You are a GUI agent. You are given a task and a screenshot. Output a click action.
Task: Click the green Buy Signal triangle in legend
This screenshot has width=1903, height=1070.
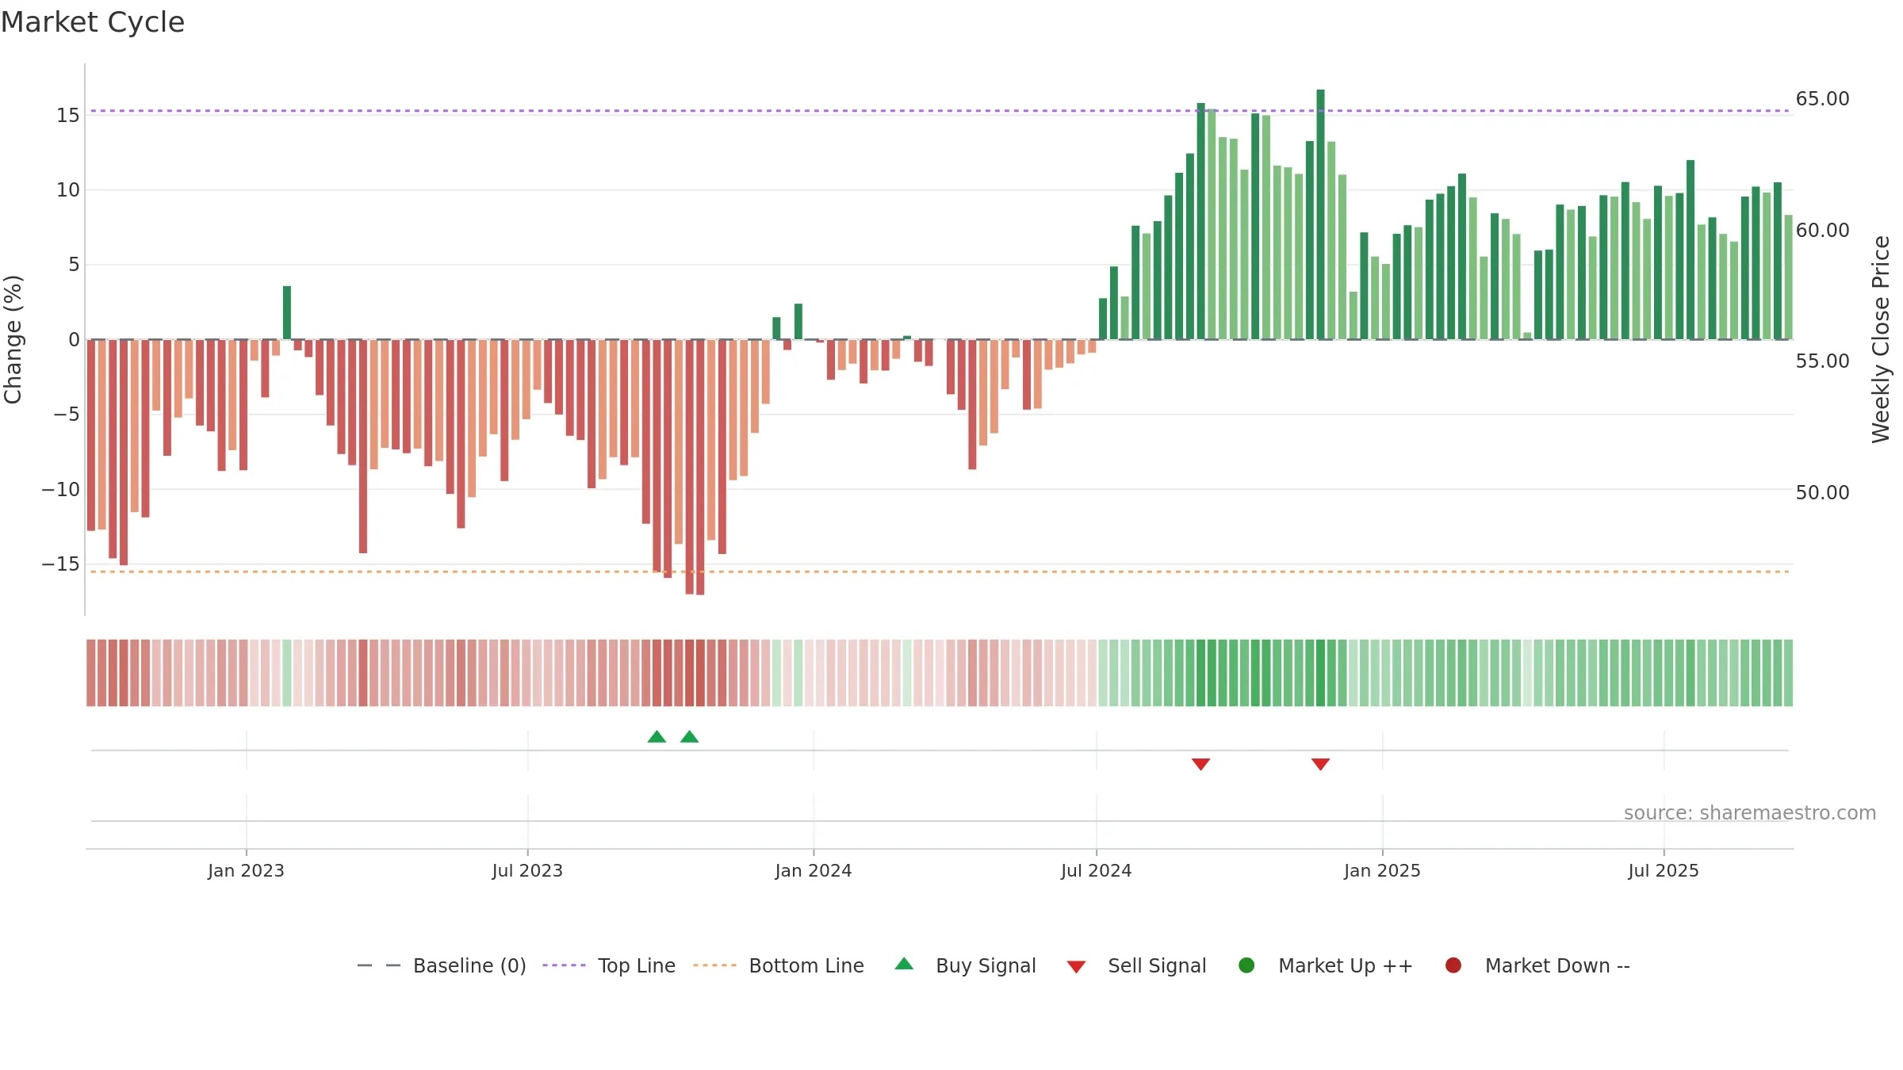coord(904,964)
